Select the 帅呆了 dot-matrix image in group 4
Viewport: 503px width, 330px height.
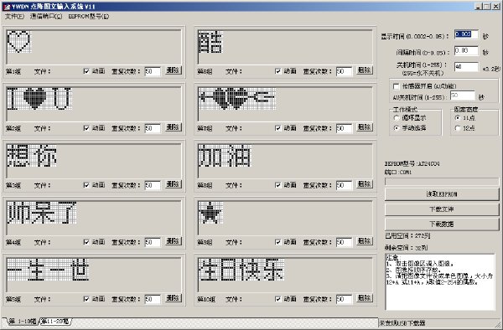[41, 212]
